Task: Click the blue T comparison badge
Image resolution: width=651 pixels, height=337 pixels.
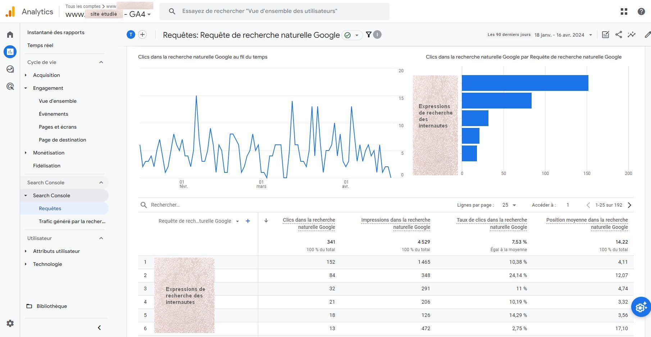Action: 131,34
